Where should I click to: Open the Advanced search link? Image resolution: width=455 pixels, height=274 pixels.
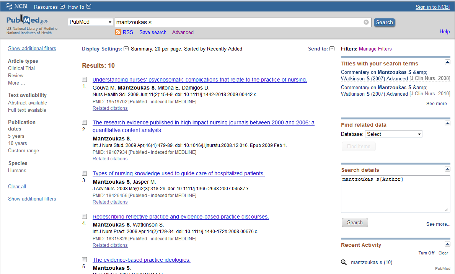183,32
